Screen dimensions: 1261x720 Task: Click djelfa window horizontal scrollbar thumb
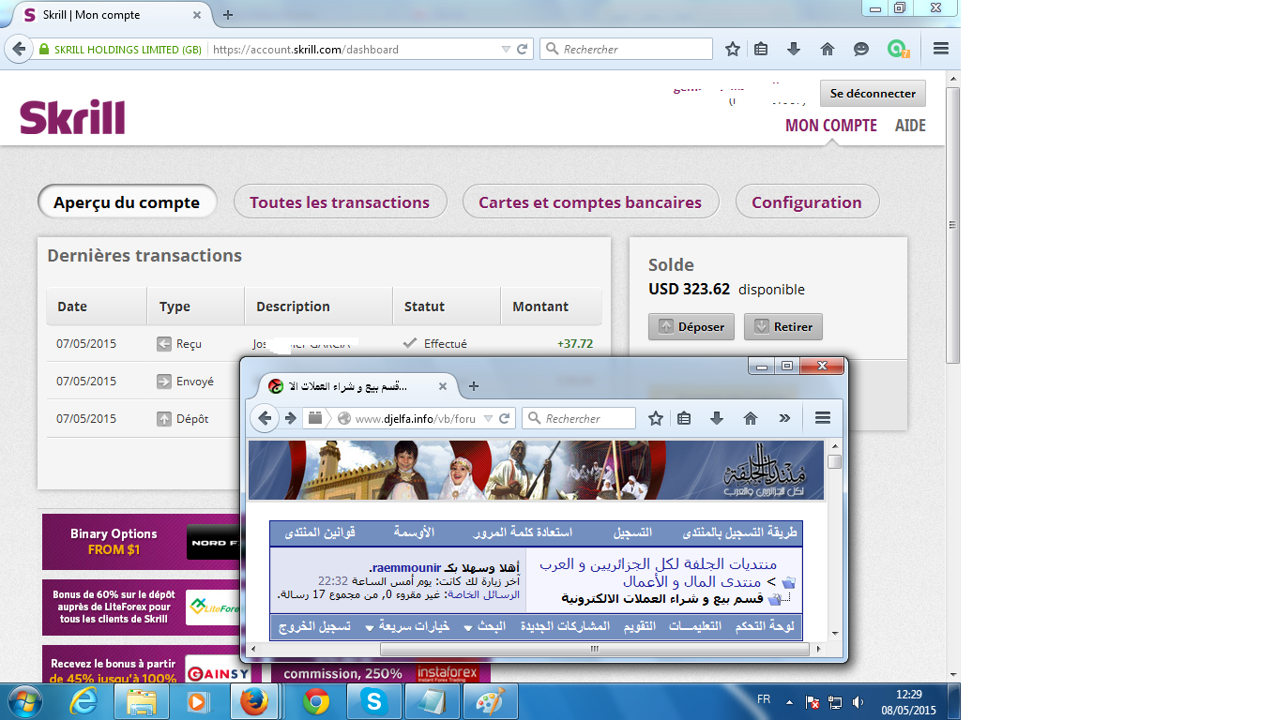tap(594, 648)
